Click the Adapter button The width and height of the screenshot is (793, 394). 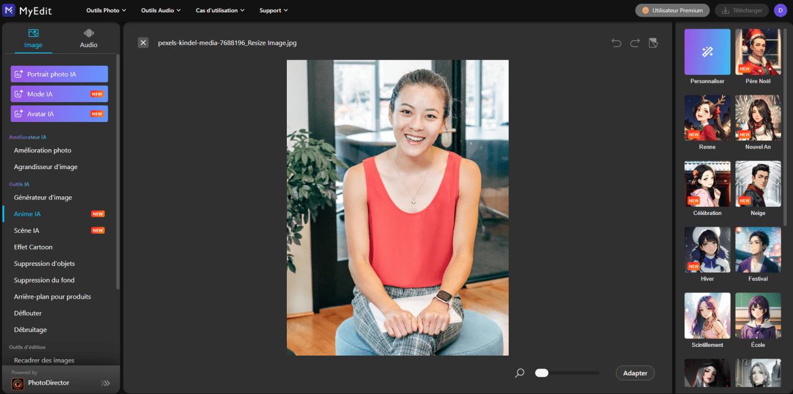(x=635, y=373)
